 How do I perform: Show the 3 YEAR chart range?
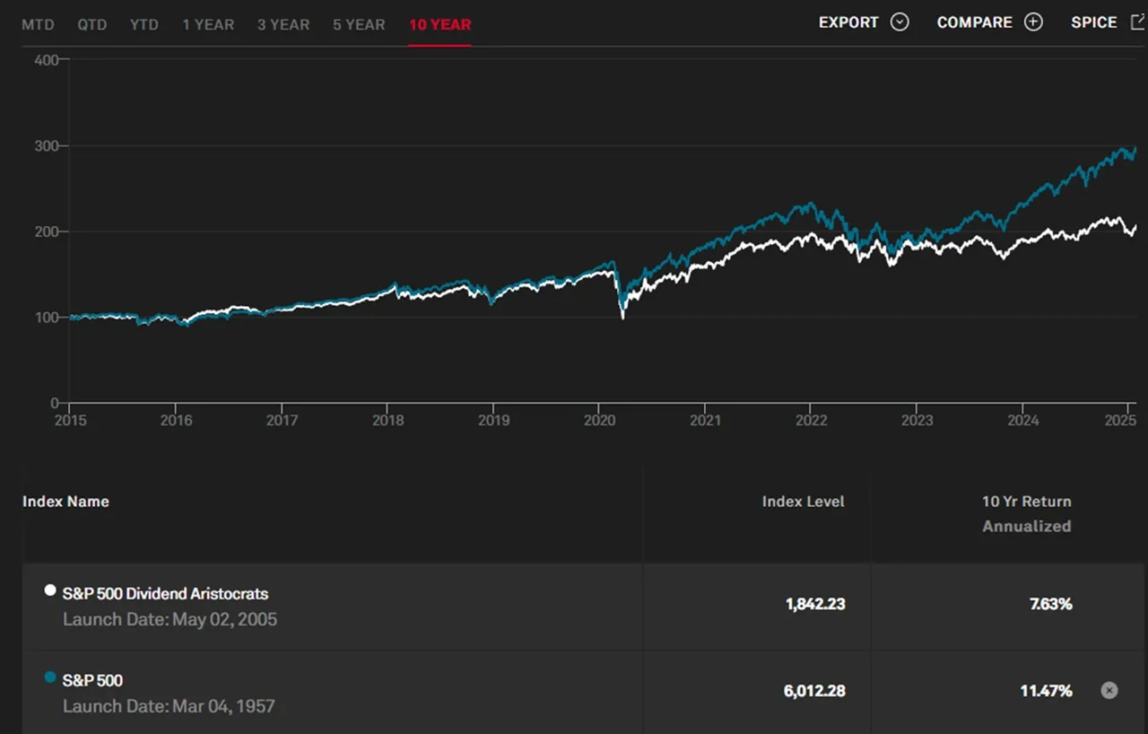coord(283,24)
